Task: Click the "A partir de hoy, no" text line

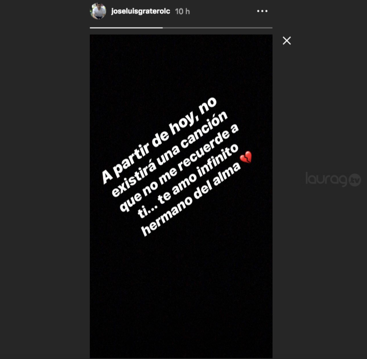Action: pyautogui.click(x=159, y=140)
